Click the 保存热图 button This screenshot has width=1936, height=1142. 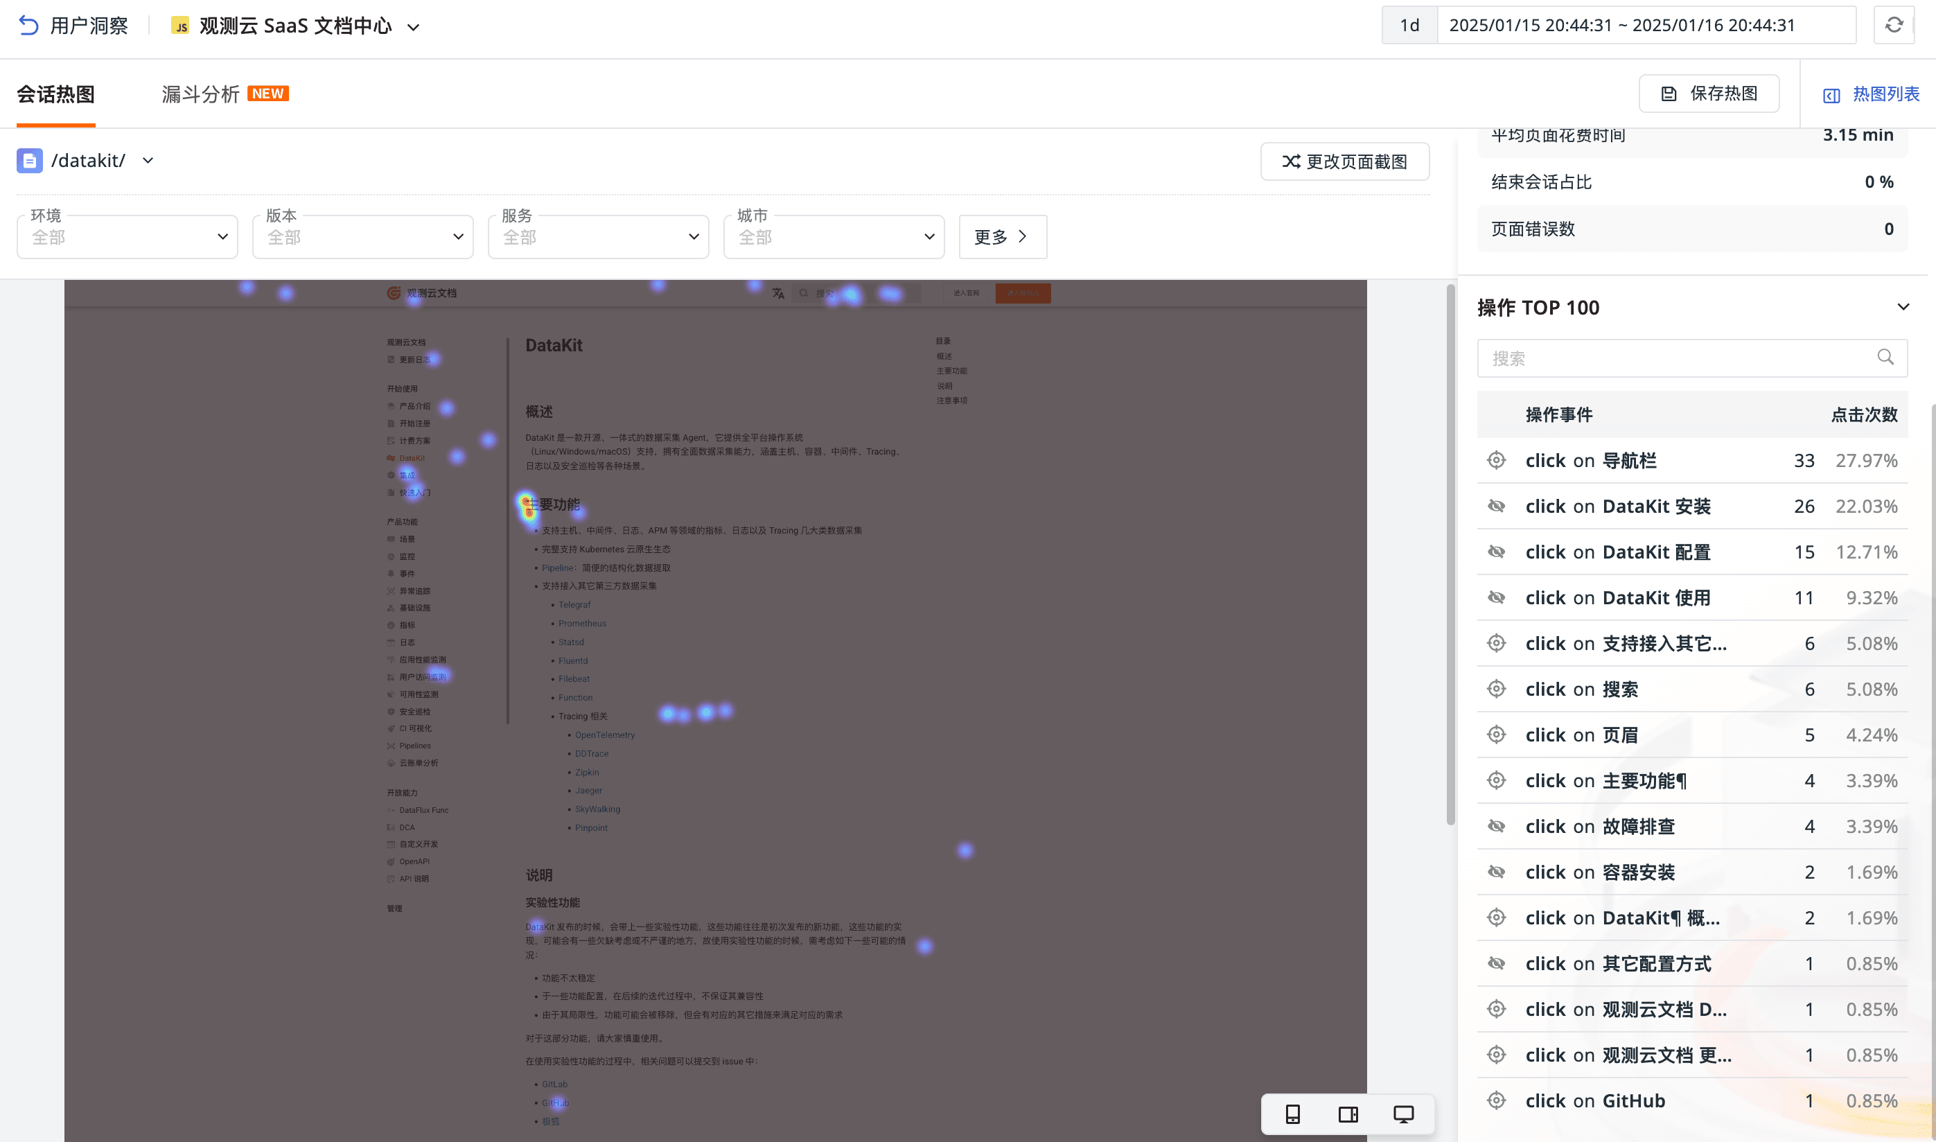coord(1709,94)
